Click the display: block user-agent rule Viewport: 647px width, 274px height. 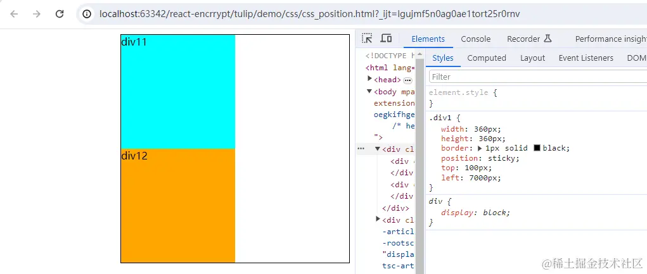click(476, 213)
